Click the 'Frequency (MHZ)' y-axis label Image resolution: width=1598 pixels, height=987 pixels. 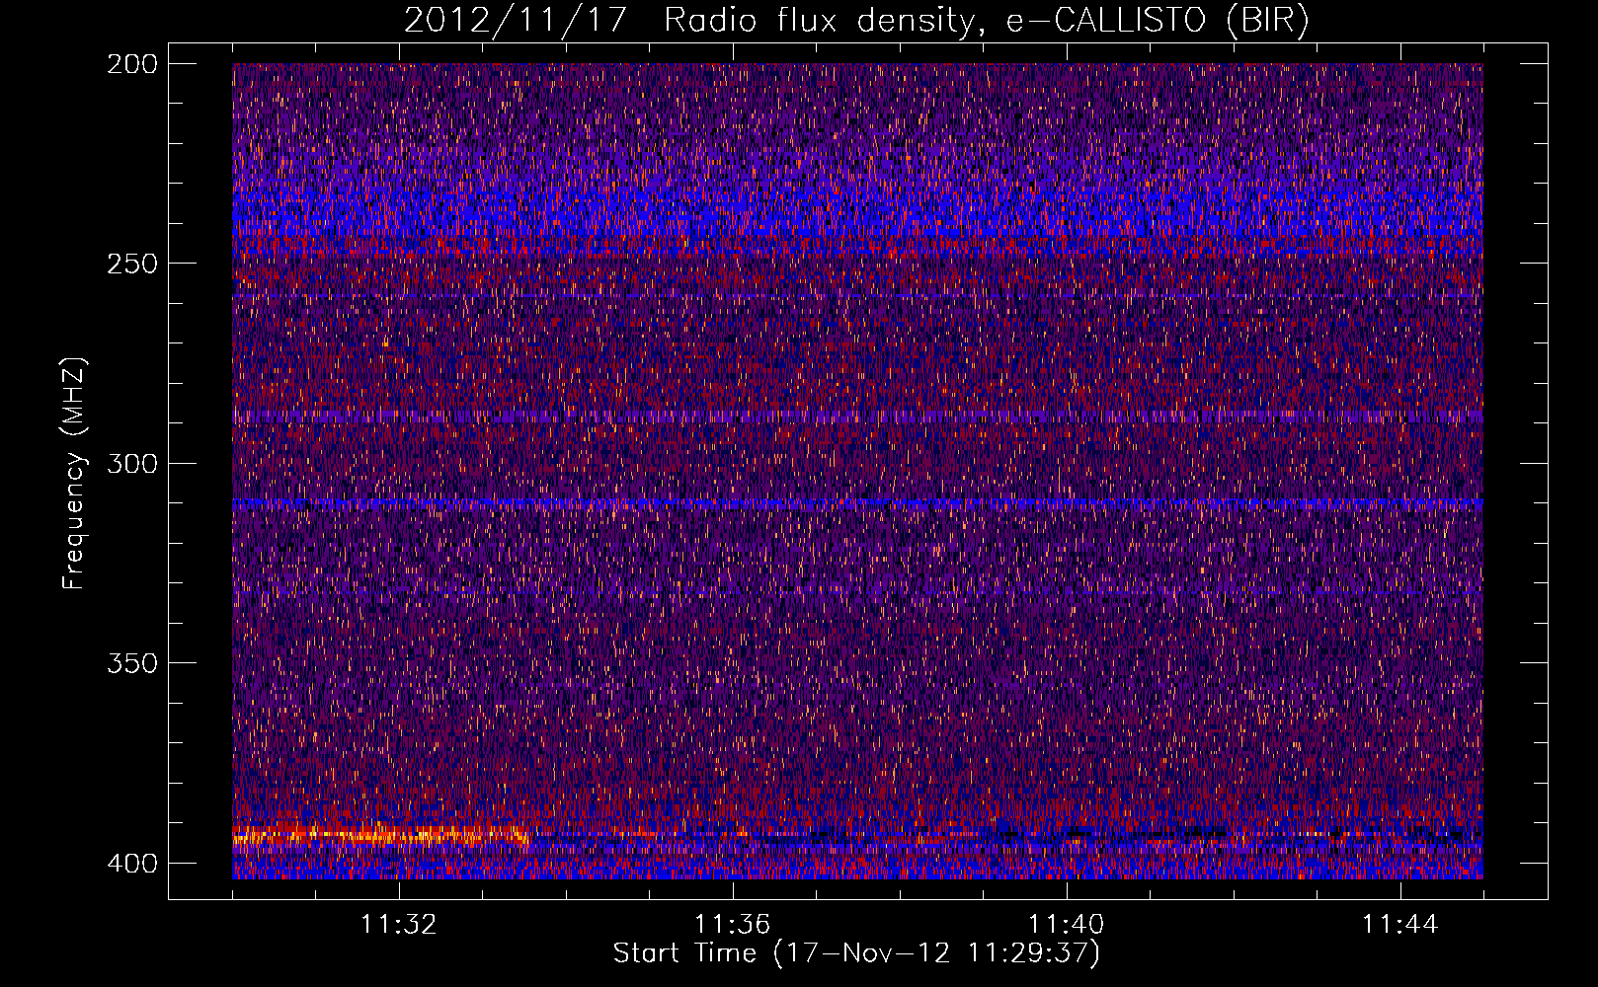coord(74,474)
